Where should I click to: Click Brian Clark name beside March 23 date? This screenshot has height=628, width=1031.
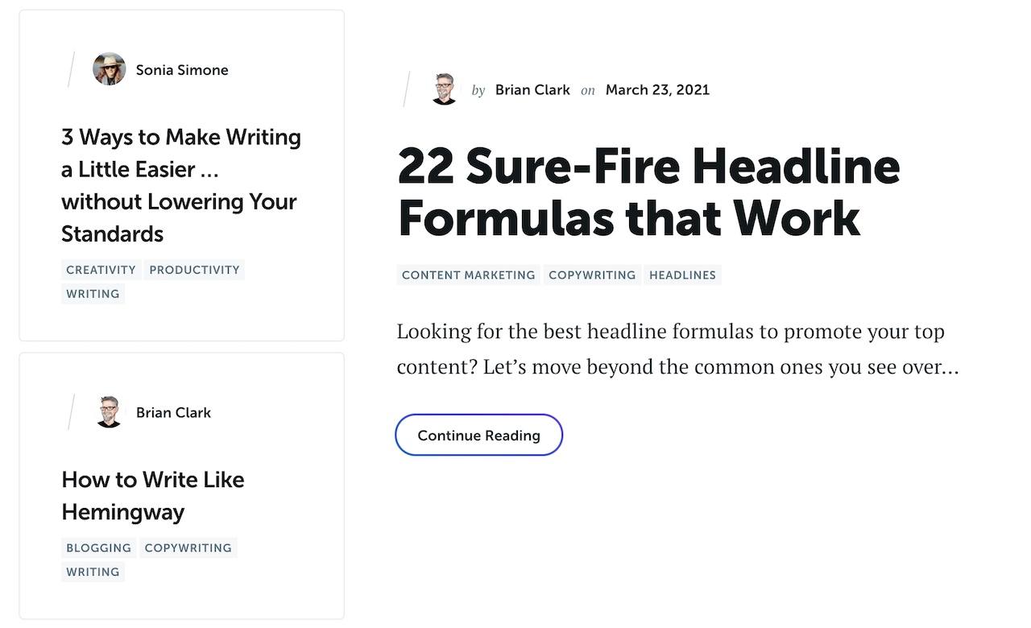(x=532, y=89)
